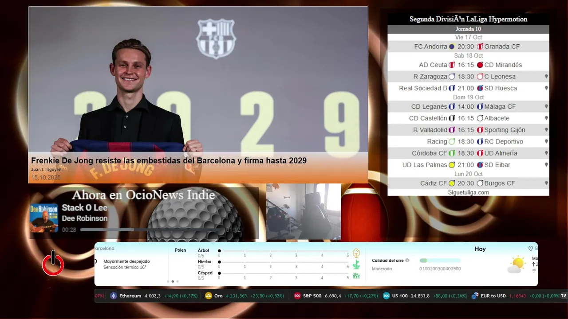Click the US 100 value 24.853,8
Viewport: 568px width, 319px height.
pos(420,296)
